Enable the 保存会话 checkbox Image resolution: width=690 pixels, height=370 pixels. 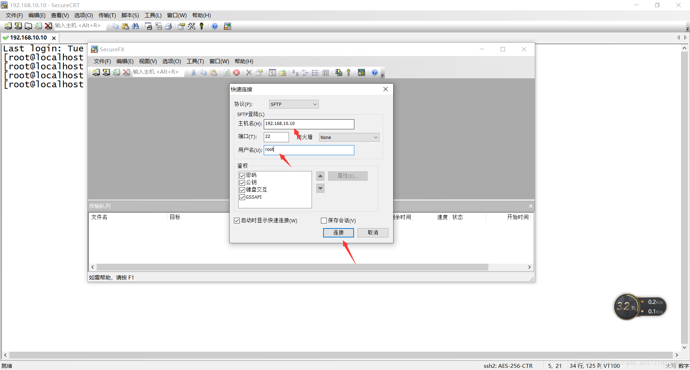tap(324, 221)
